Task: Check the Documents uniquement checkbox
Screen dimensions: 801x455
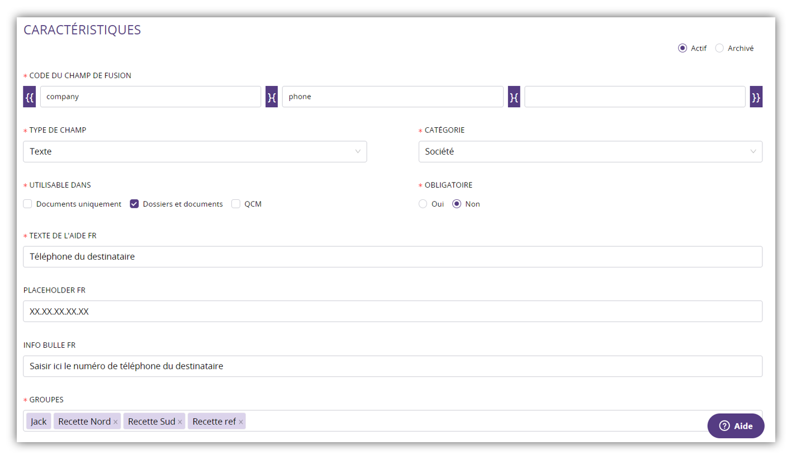Action: [27, 204]
